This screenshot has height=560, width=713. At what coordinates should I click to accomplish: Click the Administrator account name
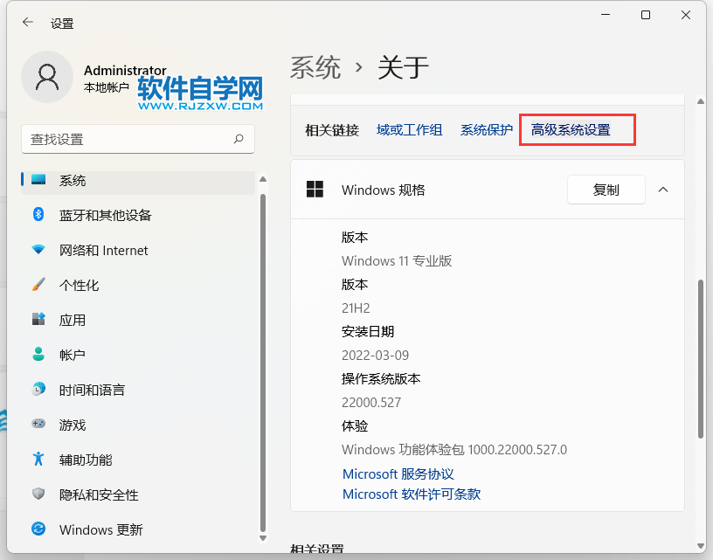[x=125, y=71]
